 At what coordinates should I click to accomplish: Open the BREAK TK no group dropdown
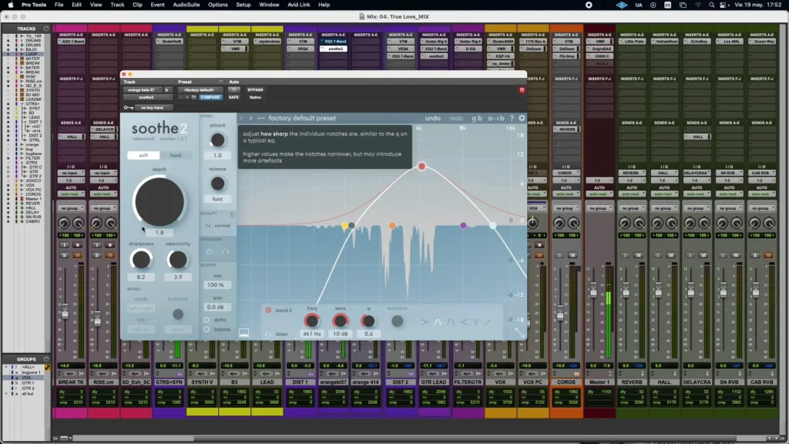pyautogui.click(x=71, y=208)
